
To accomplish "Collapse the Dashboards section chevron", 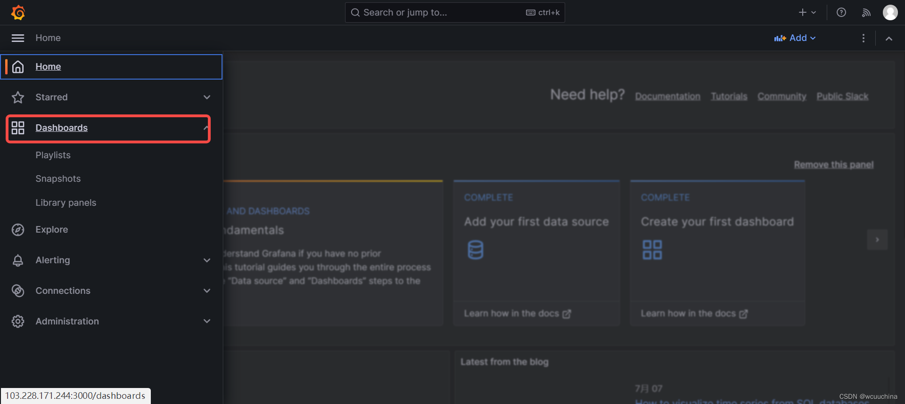I will (x=206, y=128).
